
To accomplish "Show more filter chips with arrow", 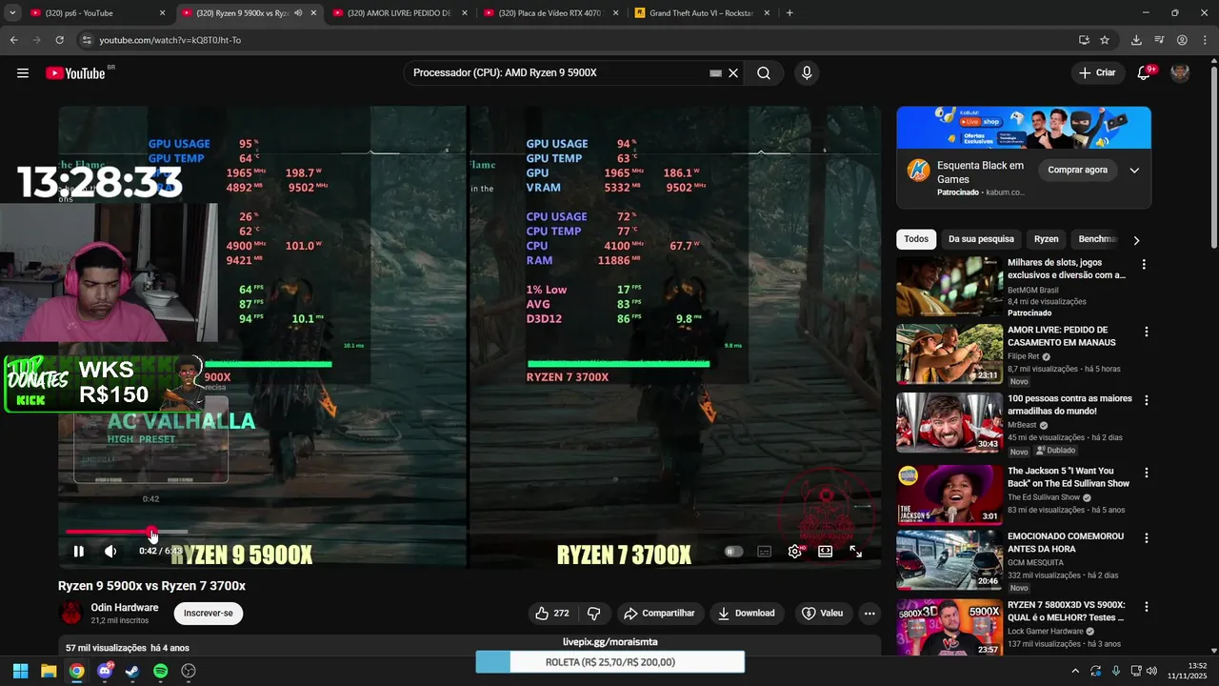I will point(1136,240).
